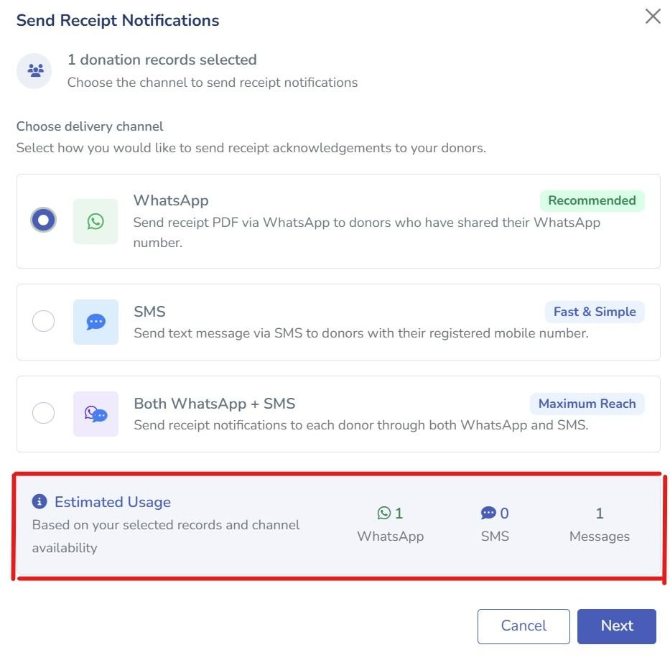
Task: Click the combined WhatsApp and SMS icon
Action: pyautogui.click(x=96, y=414)
